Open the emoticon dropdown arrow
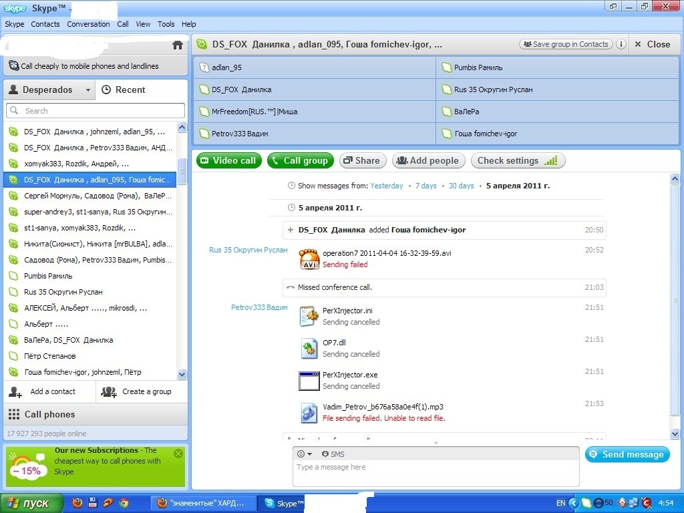Screen dimensions: 684x513 (x=310, y=454)
